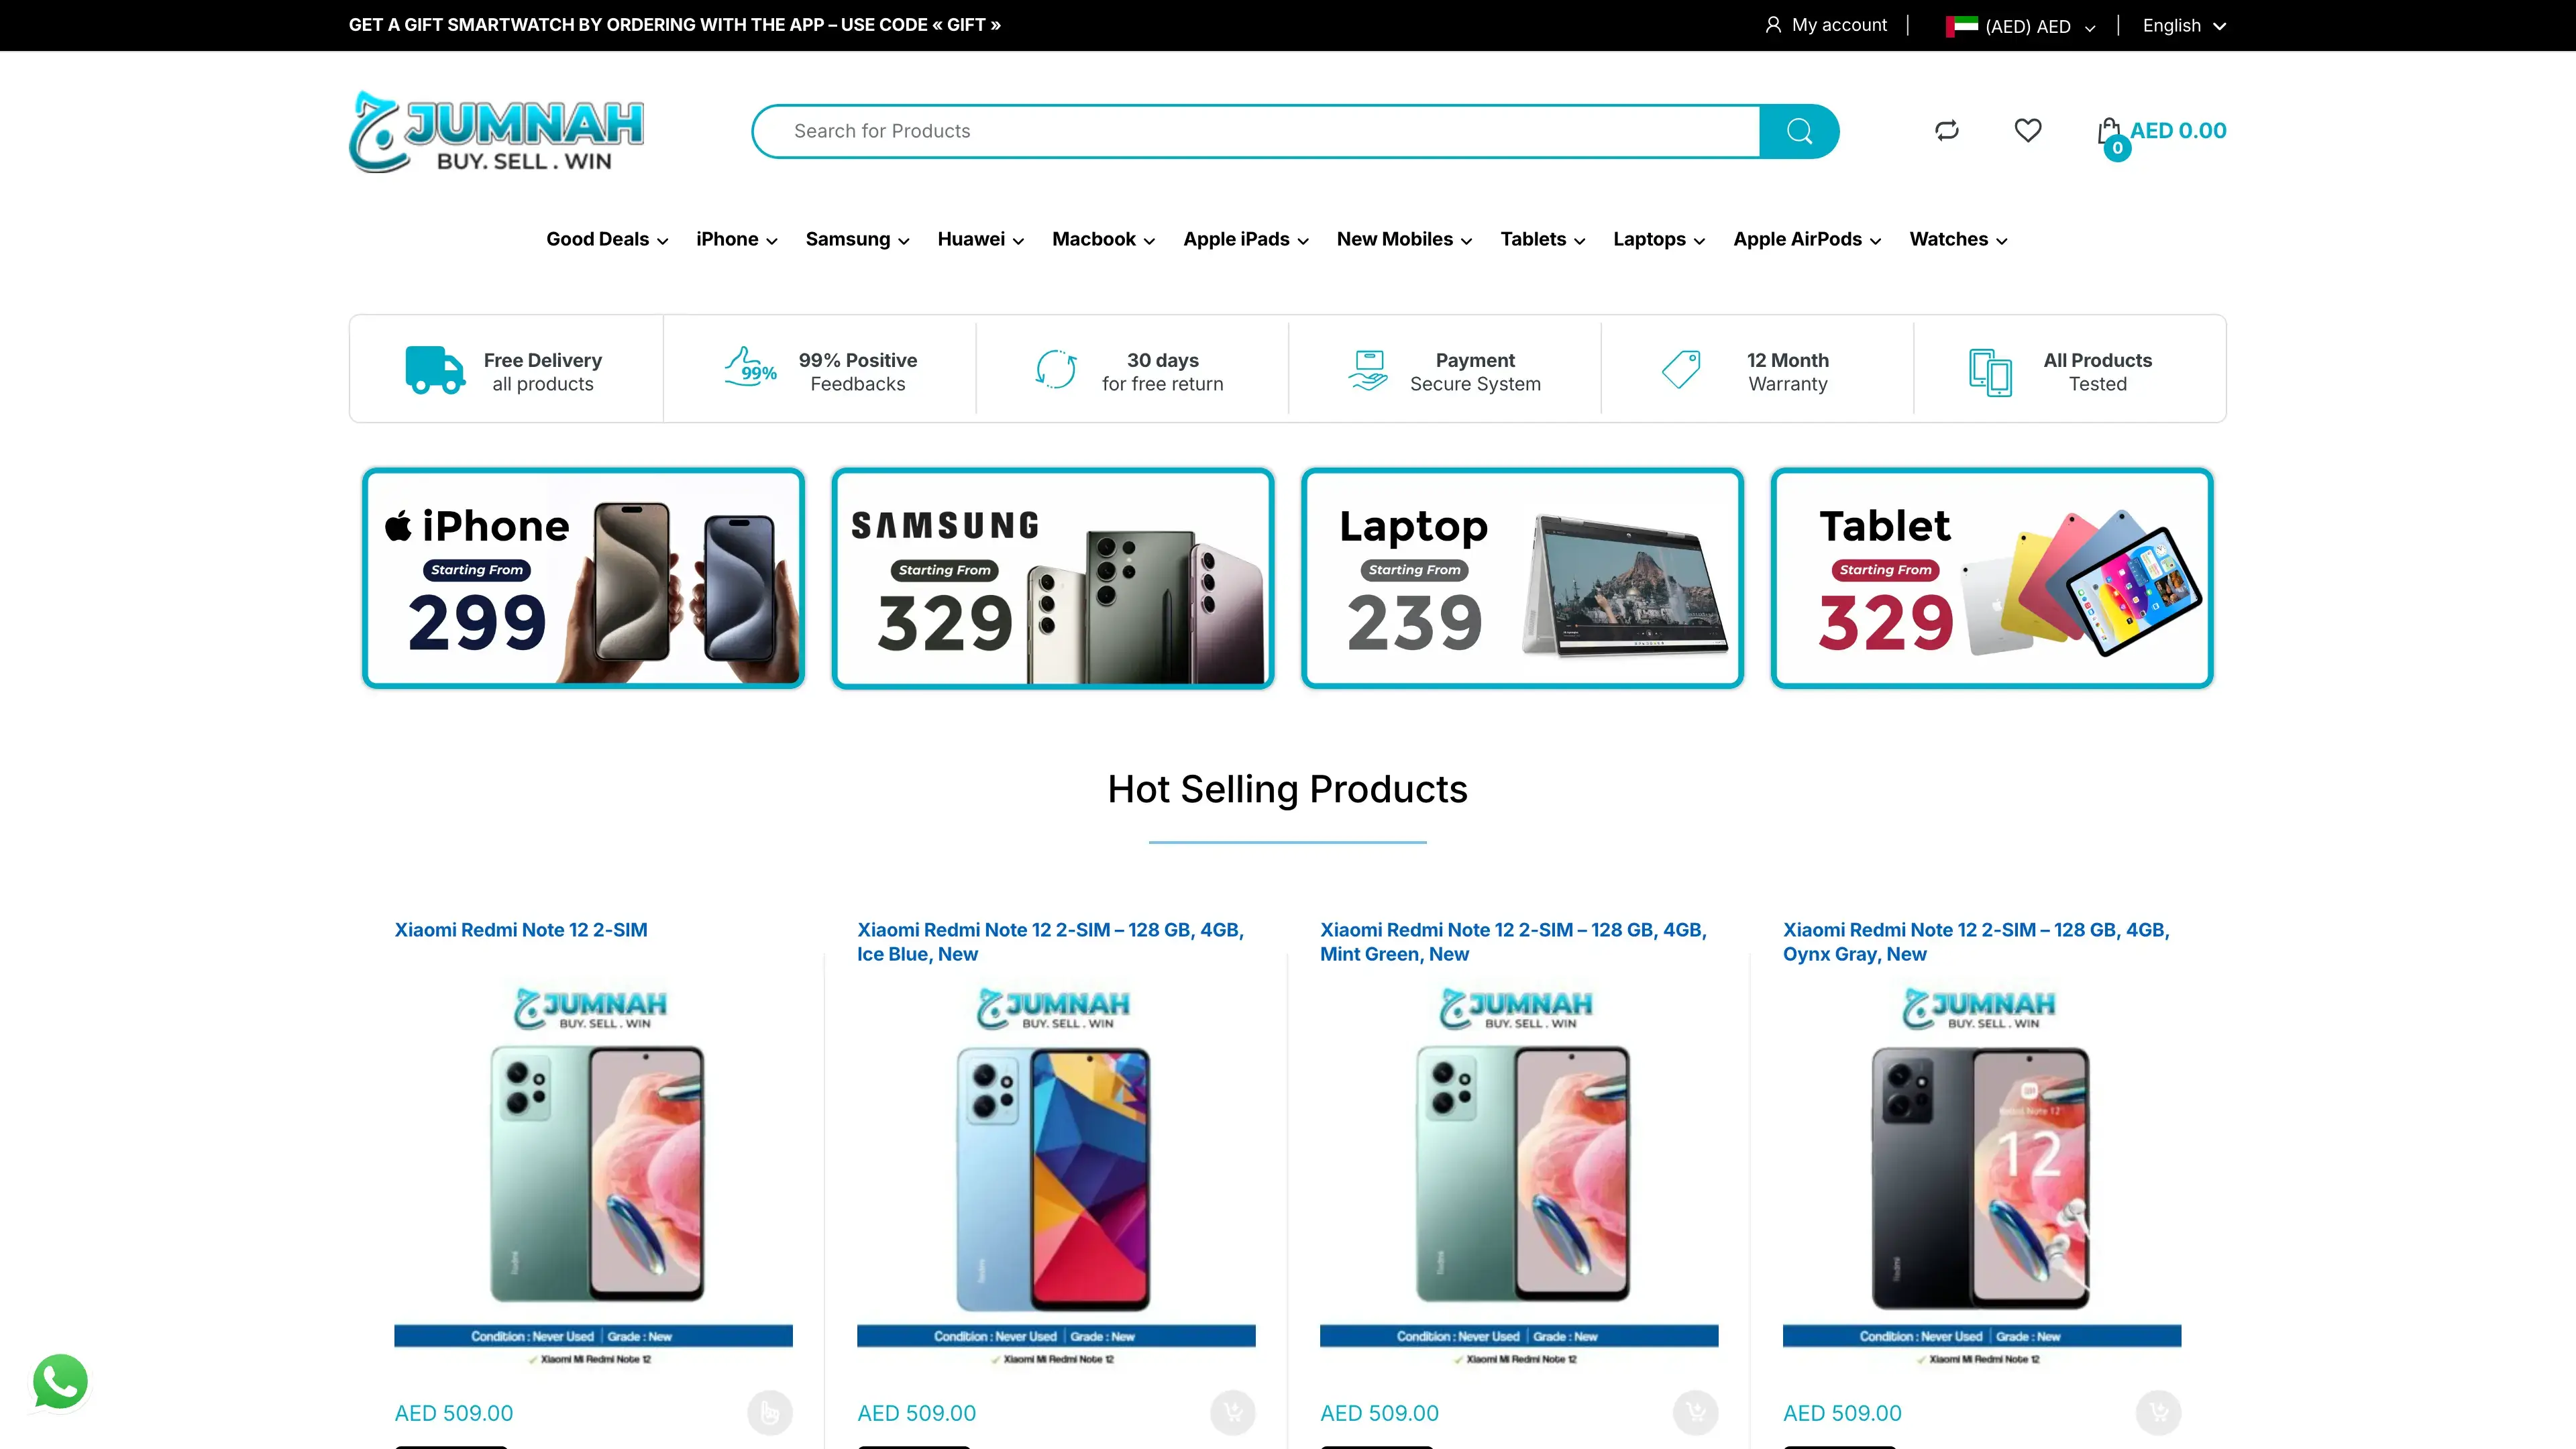Click the search magnifier button
Screen dimensions: 2576x1449
tap(1799, 131)
